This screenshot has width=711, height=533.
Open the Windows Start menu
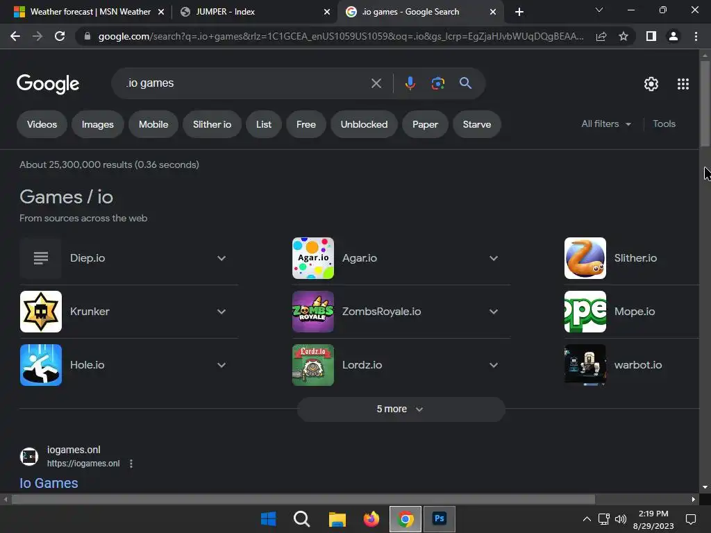(269, 519)
